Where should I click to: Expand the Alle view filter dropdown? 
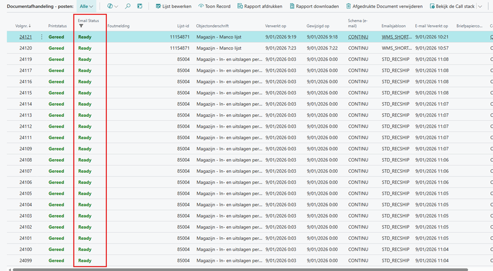pyautogui.click(x=86, y=6)
